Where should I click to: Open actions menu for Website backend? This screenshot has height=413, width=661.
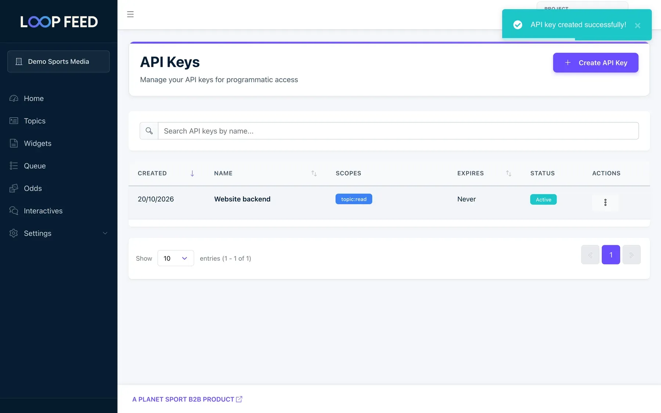click(605, 202)
